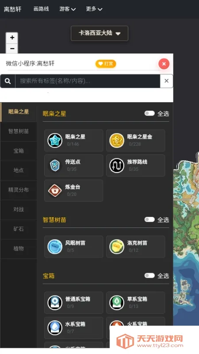Click the 风眠树苗 0/5 label
Screen dimensions: 199x354
pos(75,246)
